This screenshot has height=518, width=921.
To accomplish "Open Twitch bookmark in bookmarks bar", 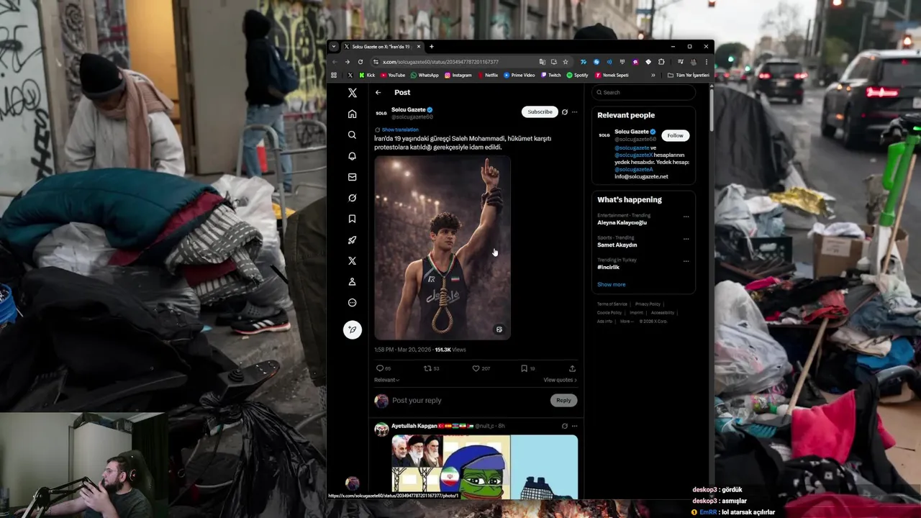I will pyautogui.click(x=550, y=75).
